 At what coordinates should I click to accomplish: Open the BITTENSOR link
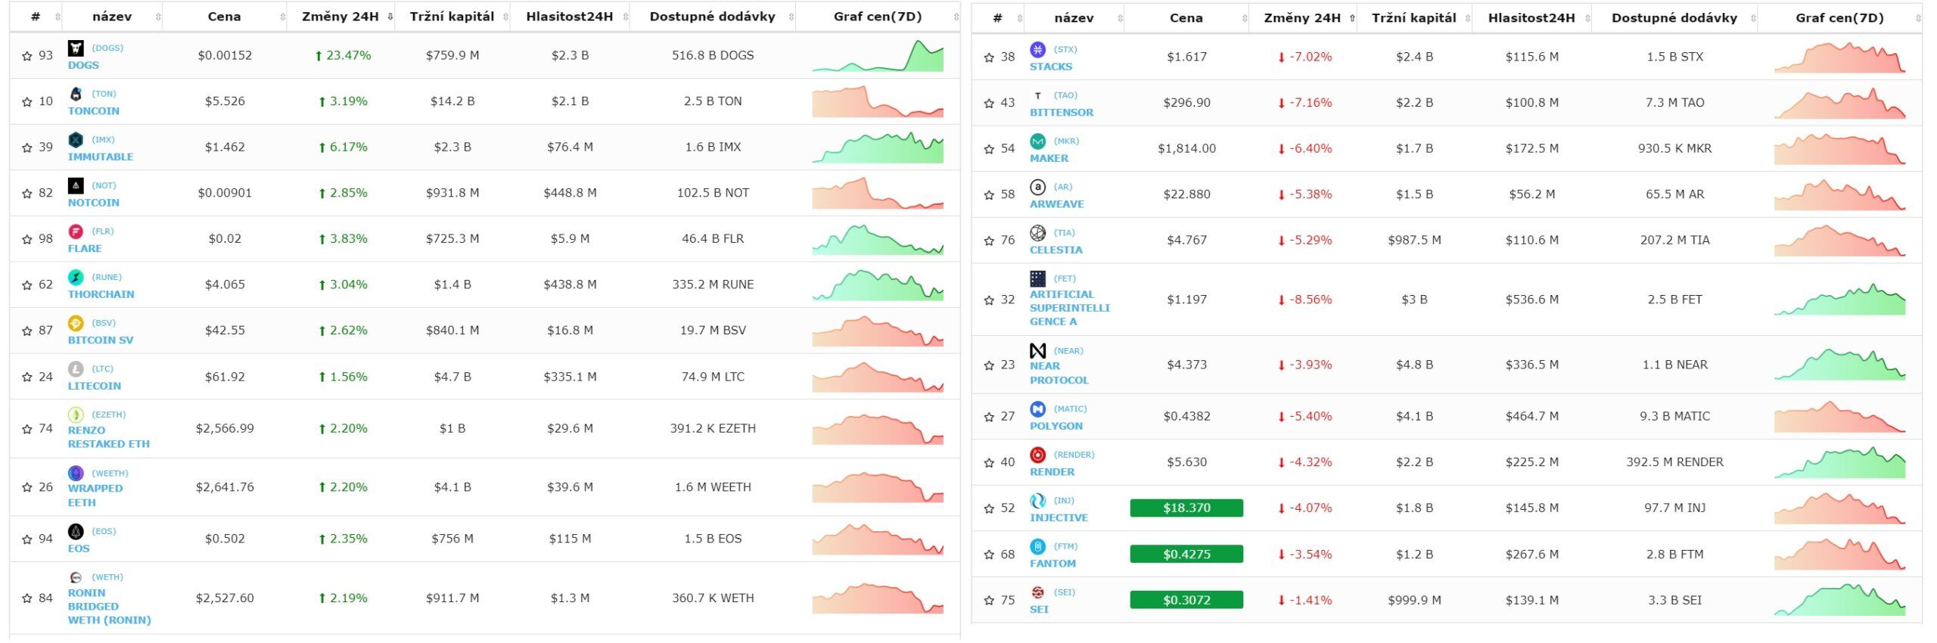click(1062, 113)
